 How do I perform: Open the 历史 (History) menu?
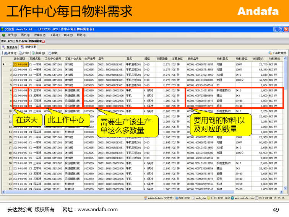(x=25, y=35)
